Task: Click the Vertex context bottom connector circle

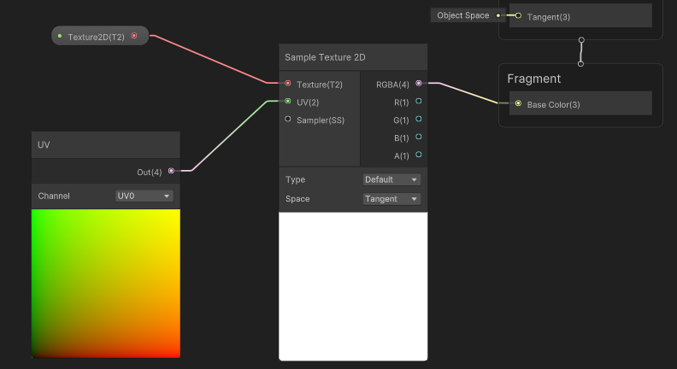Action: click(581, 39)
